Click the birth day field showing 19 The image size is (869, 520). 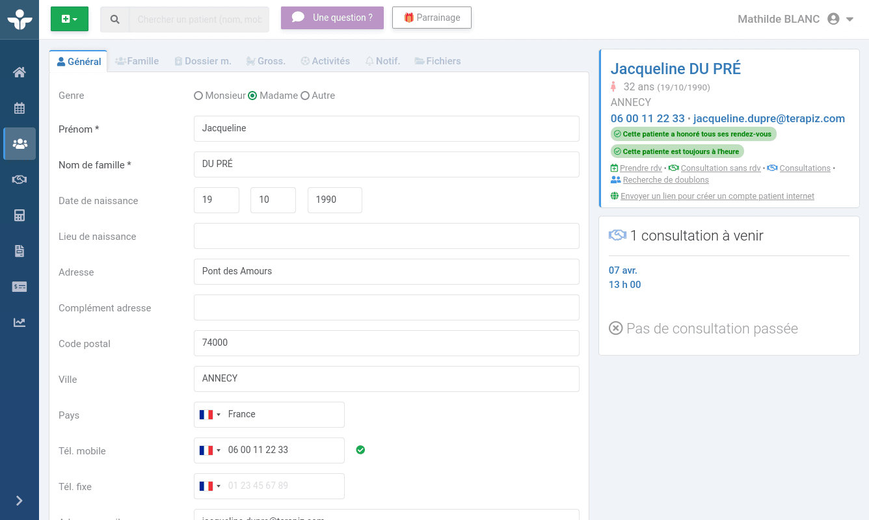[217, 200]
